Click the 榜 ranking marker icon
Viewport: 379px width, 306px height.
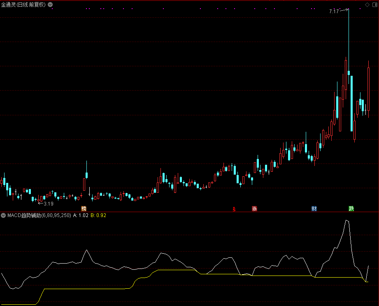(84, 208)
